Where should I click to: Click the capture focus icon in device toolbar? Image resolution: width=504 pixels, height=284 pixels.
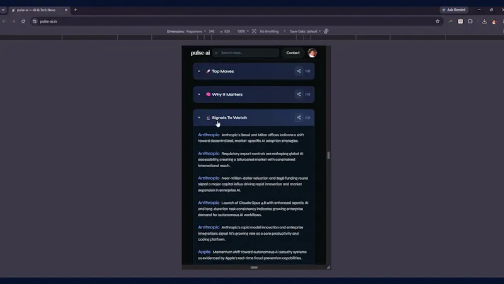coord(254,31)
